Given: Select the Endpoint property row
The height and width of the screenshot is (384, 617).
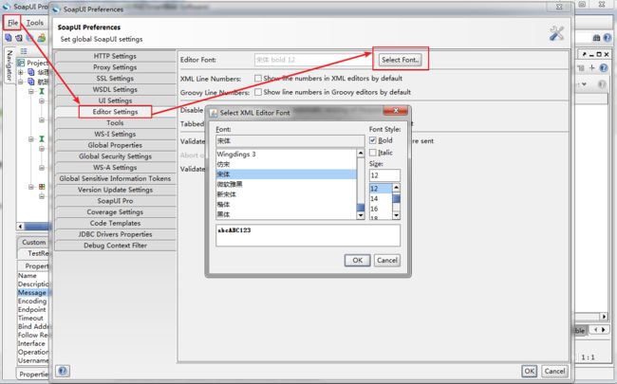Looking at the screenshot, I should (33, 310).
